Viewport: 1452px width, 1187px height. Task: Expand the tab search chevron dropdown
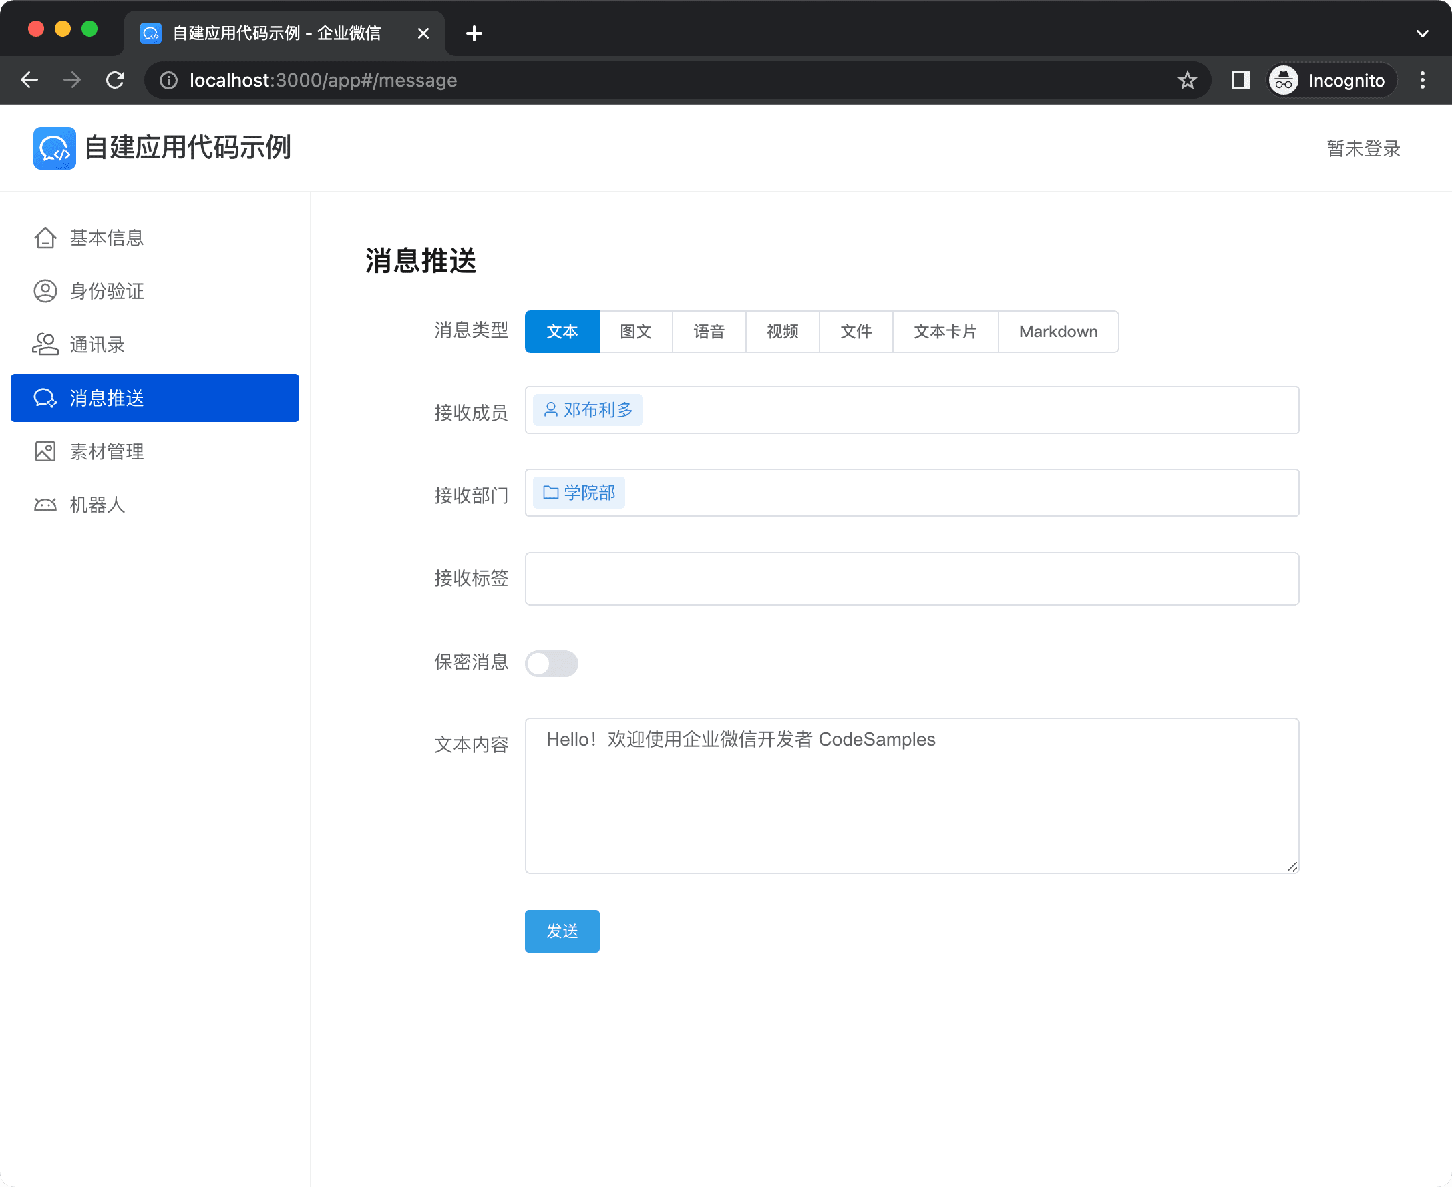click(x=1423, y=33)
